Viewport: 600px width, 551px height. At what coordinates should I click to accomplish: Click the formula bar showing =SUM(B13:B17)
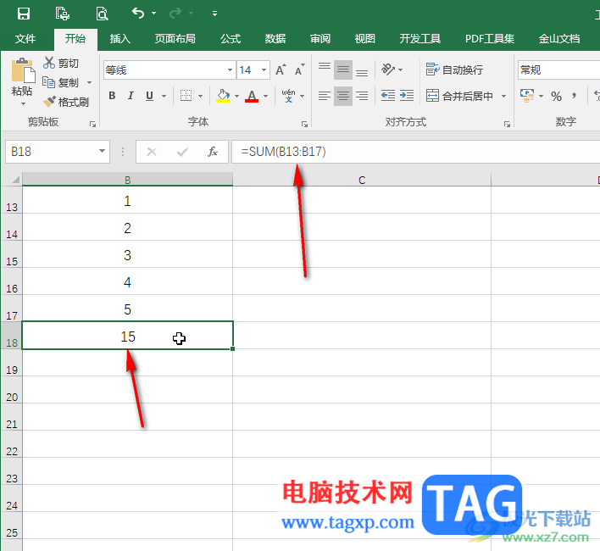tap(415, 152)
